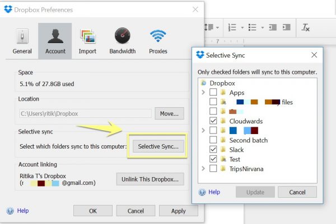
Task: Click Dropbox logo in Preferences title bar
Action: [8, 9]
